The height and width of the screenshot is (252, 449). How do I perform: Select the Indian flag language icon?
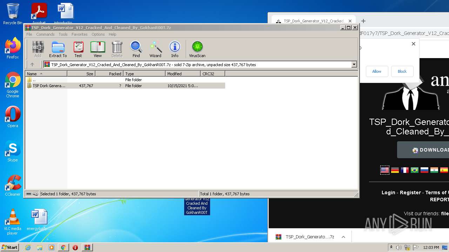click(x=434, y=170)
